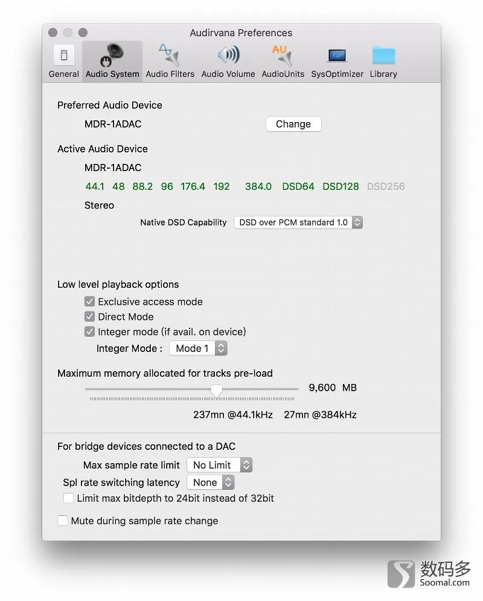483x601 pixels.
Task: Close the Audirvana Preferences window
Action: coord(53,33)
